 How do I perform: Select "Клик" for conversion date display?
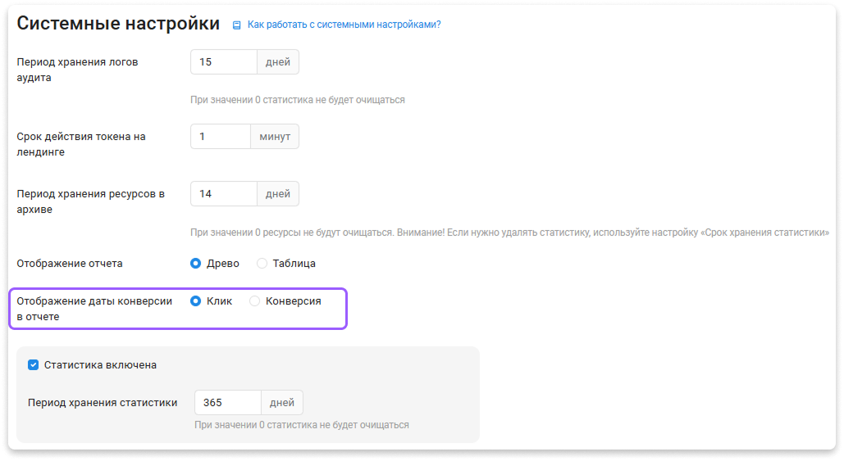[x=196, y=301]
